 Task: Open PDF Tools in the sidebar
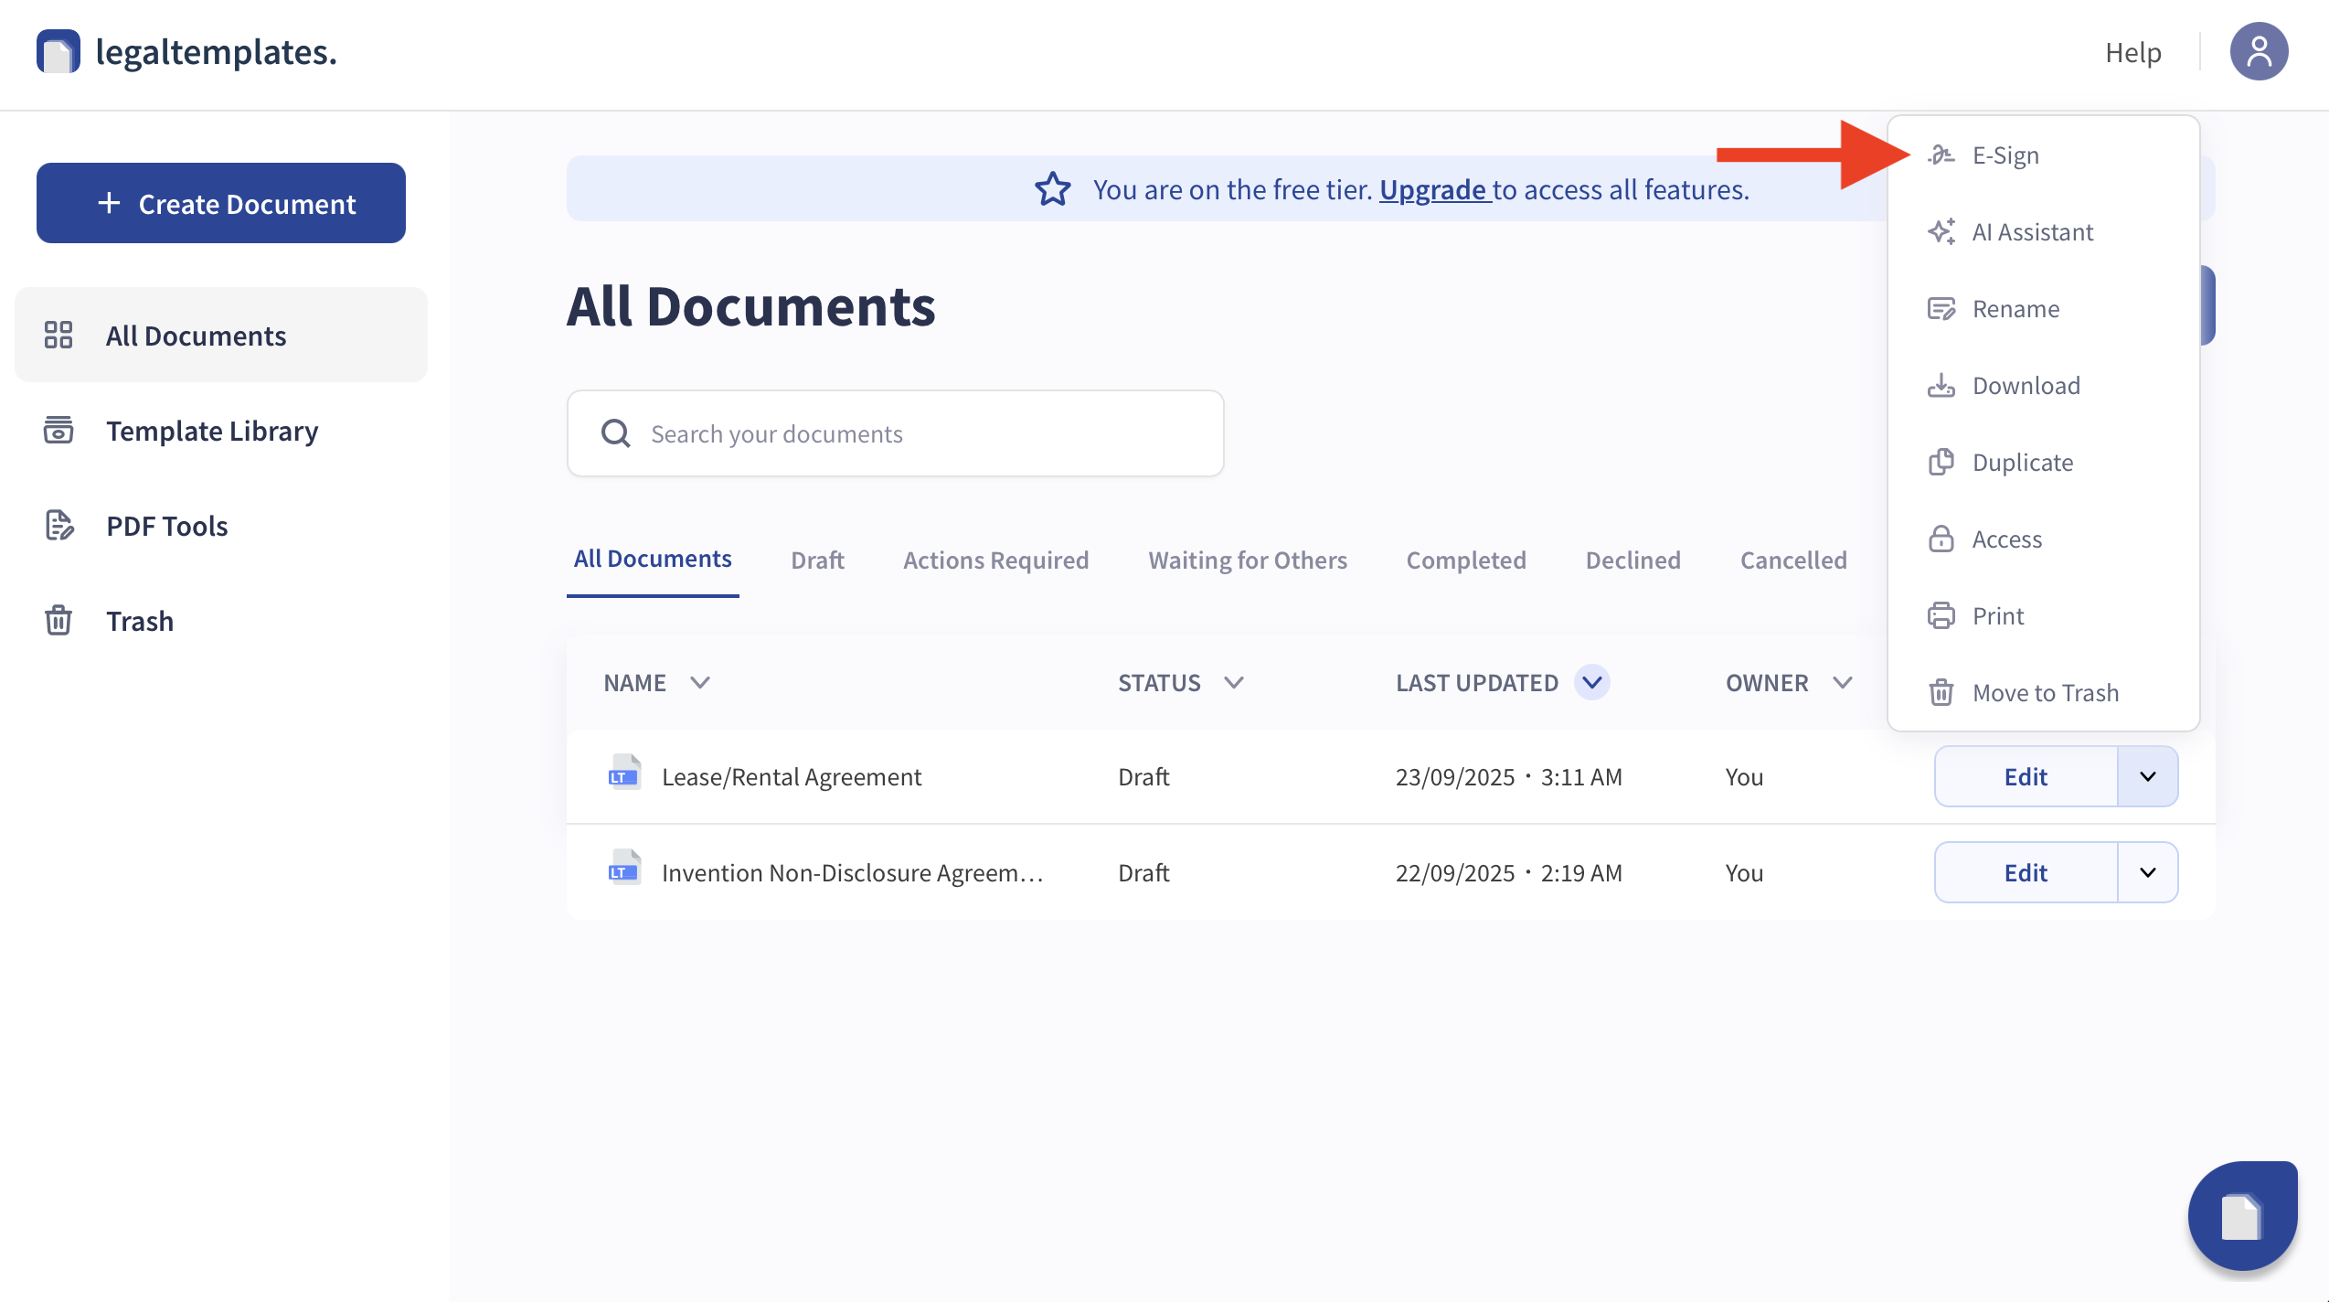(166, 526)
